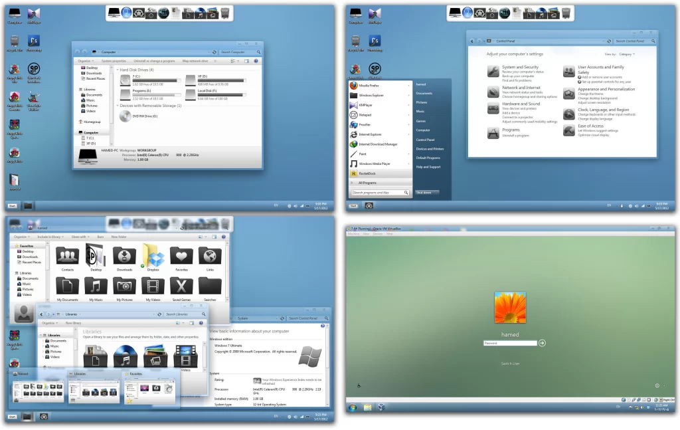
Task: Open the Saved Games folder icon
Action: click(181, 287)
